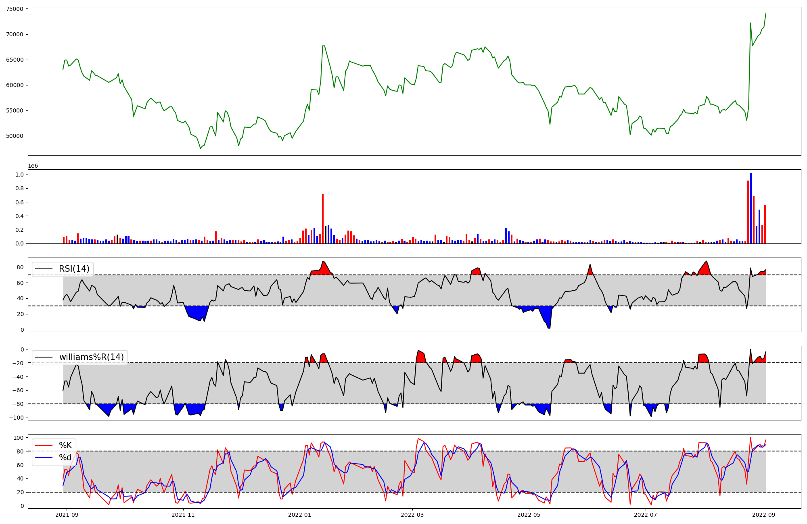This screenshot has height=524, width=807.
Task: Click the 2021-09 x-axis date label
Action: click(67, 515)
